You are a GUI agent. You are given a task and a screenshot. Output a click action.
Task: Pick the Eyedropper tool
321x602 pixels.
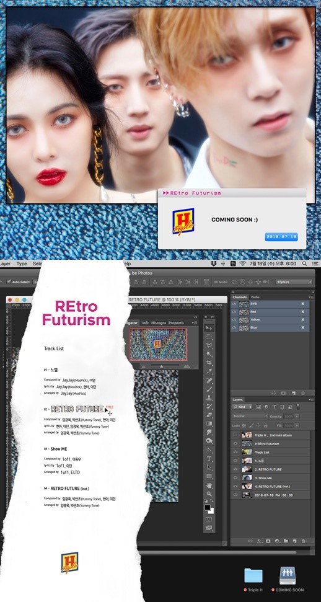point(209,371)
